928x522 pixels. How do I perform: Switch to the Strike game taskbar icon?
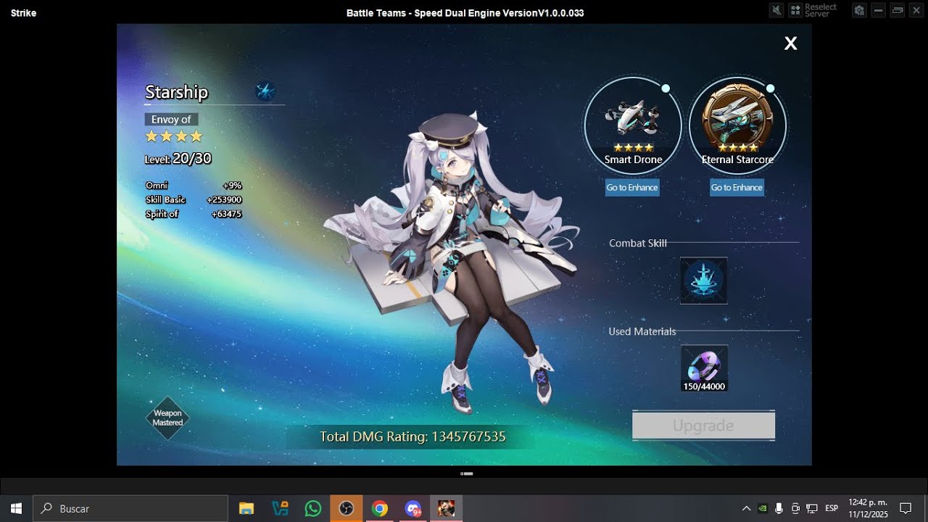[447, 508]
